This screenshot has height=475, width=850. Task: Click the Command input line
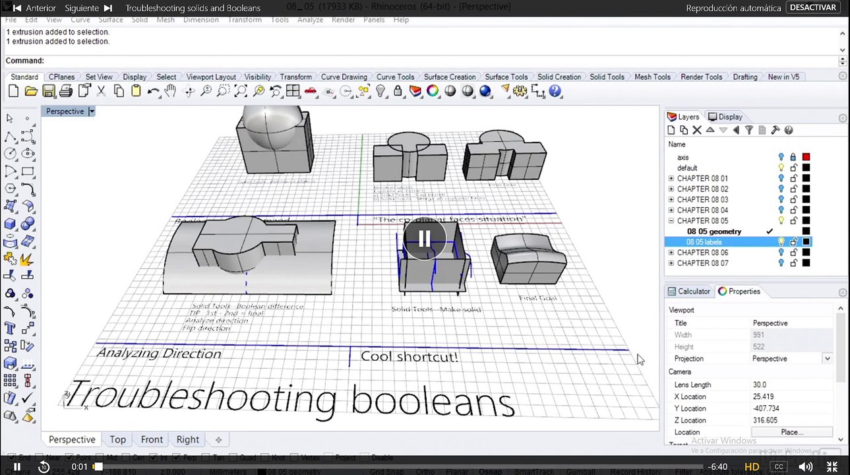[x=422, y=61]
